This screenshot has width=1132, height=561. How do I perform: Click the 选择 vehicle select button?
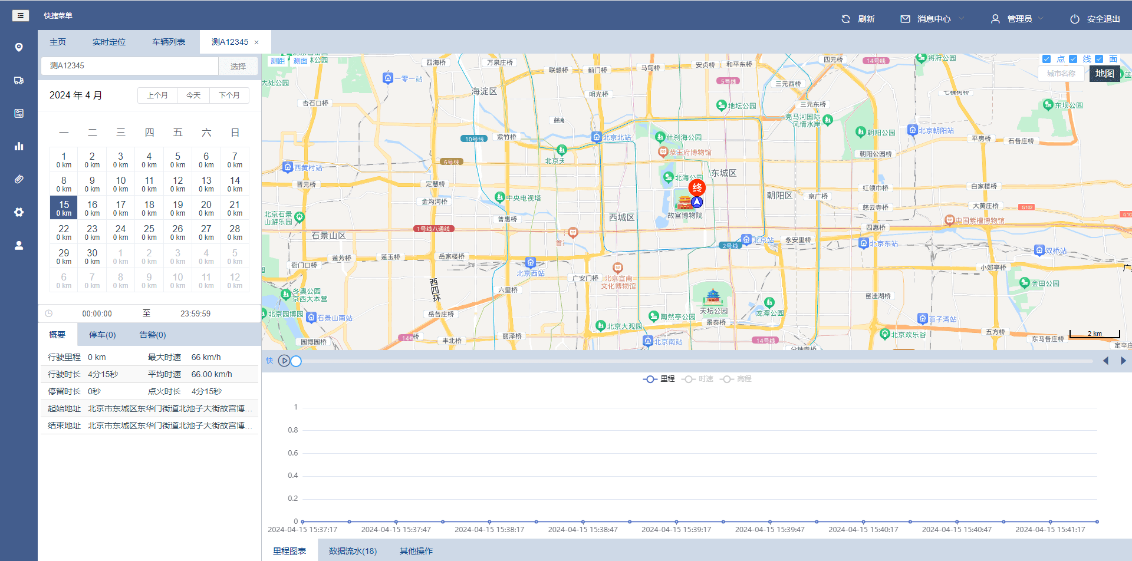238,67
